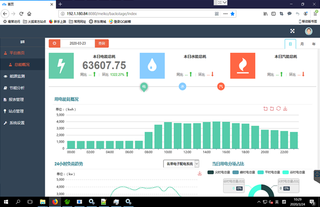Open the 移动版书签 mobile bookmarks

tap(308, 21)
